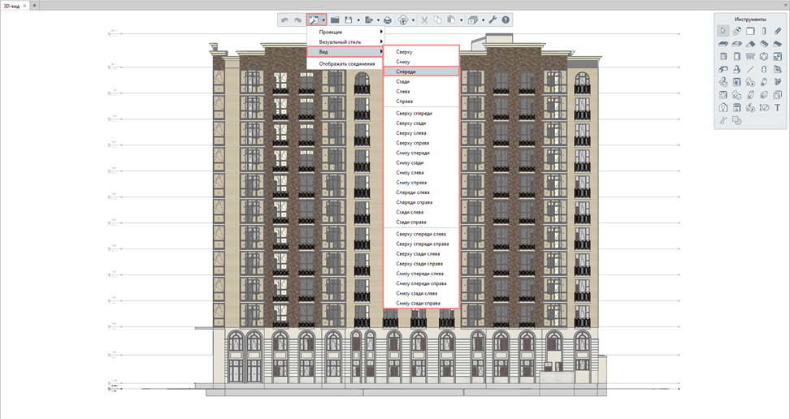Click the Redo arrow in the toolbar
Screen dimensions: 790x419
[x=297, y=20]
